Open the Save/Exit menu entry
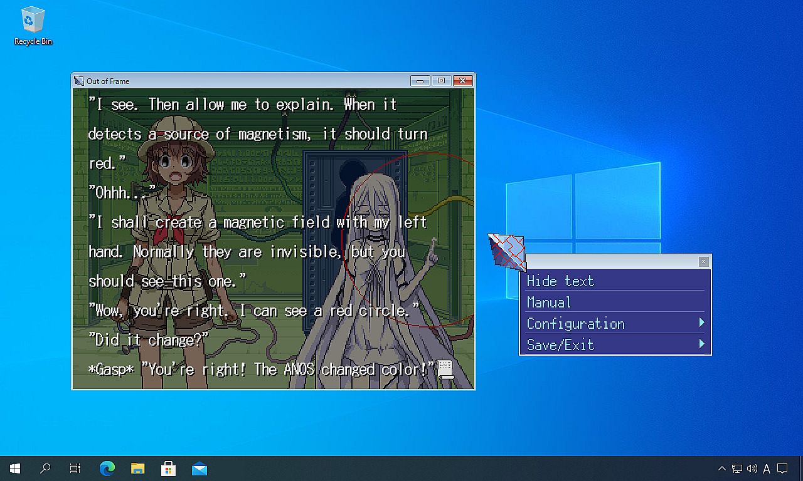Viewport: 803px width, 481px height. (x=615, y=344)
